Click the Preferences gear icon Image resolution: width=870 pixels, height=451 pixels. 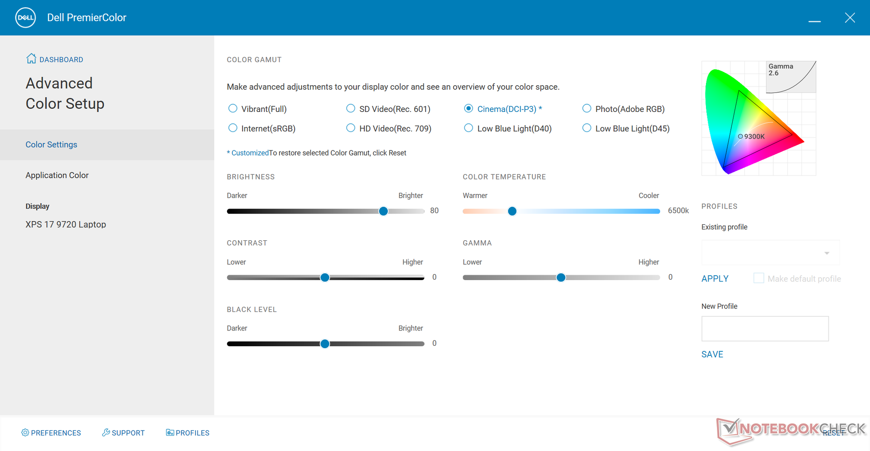tap(25, 432)
